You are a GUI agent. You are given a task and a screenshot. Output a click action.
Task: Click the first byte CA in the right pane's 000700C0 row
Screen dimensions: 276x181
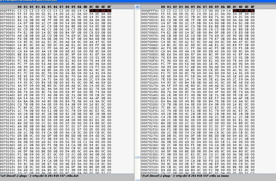pos(163,51)
